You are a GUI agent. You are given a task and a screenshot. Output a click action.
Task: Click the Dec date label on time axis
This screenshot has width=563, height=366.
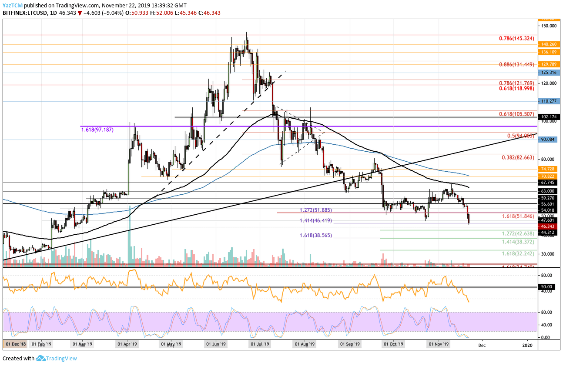pyautogui.click(x=483, y=345)
